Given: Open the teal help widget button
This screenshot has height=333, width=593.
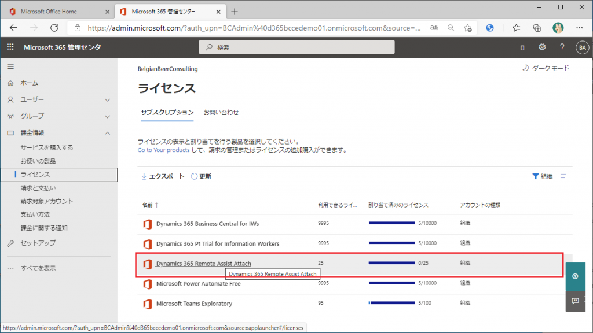Looking at the screenshot, I should (575, 276).
